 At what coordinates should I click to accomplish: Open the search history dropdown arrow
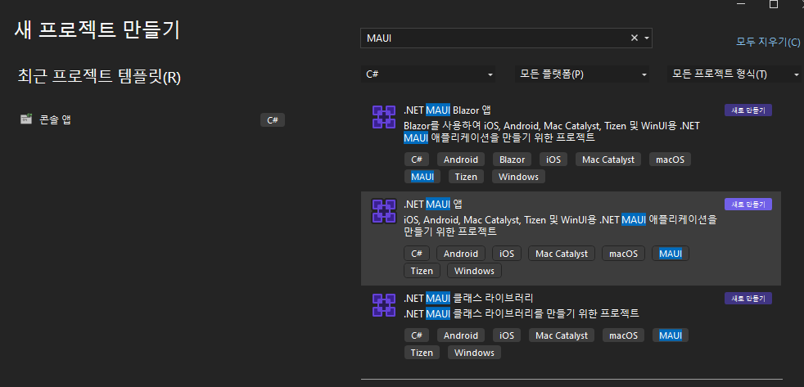tap(647, 38)
